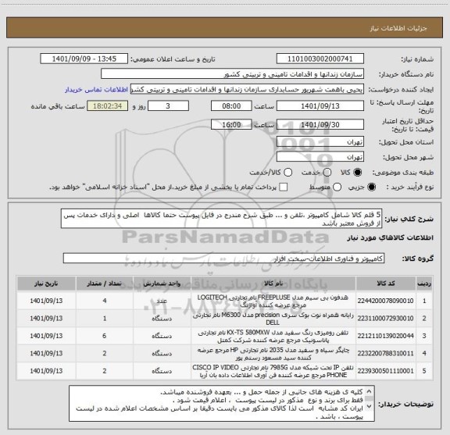Screen dimensions: 450x435
Task: Click the کد کالا column header
Action: 386,283
